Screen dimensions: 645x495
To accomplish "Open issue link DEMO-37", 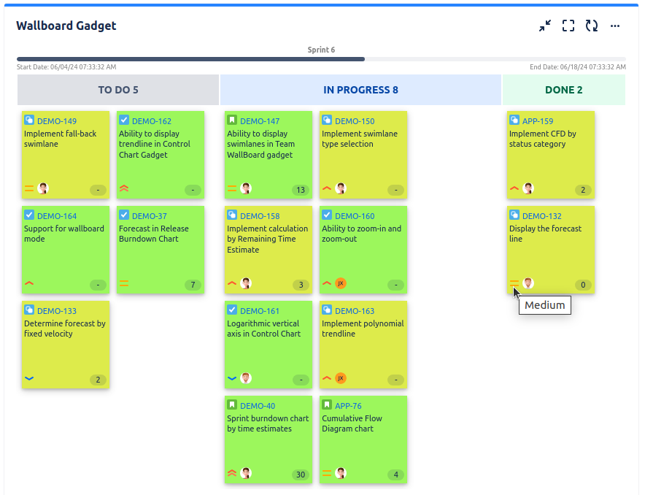I will tap(150, 216).
